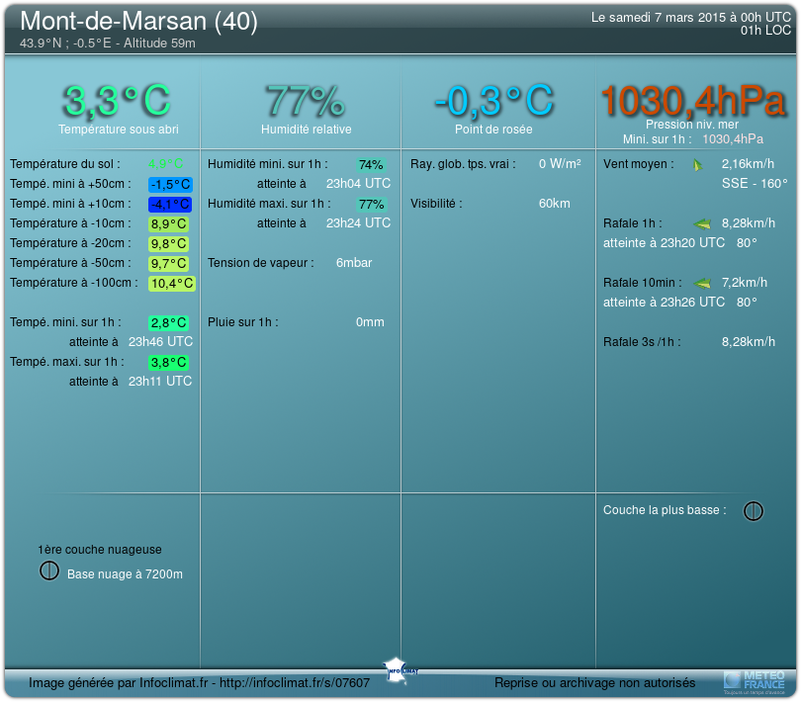801x702 pixels.
Task: Click the 'Tension de vapeur' label
Action: point(260,263)
